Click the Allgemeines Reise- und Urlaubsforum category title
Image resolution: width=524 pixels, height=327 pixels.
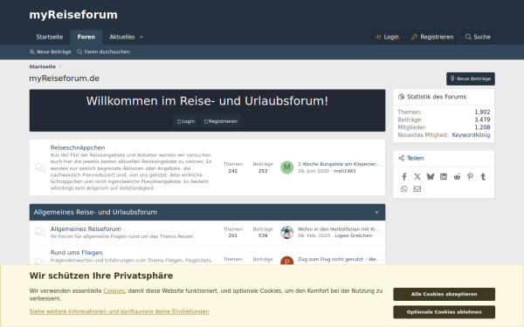pos(95,212)
